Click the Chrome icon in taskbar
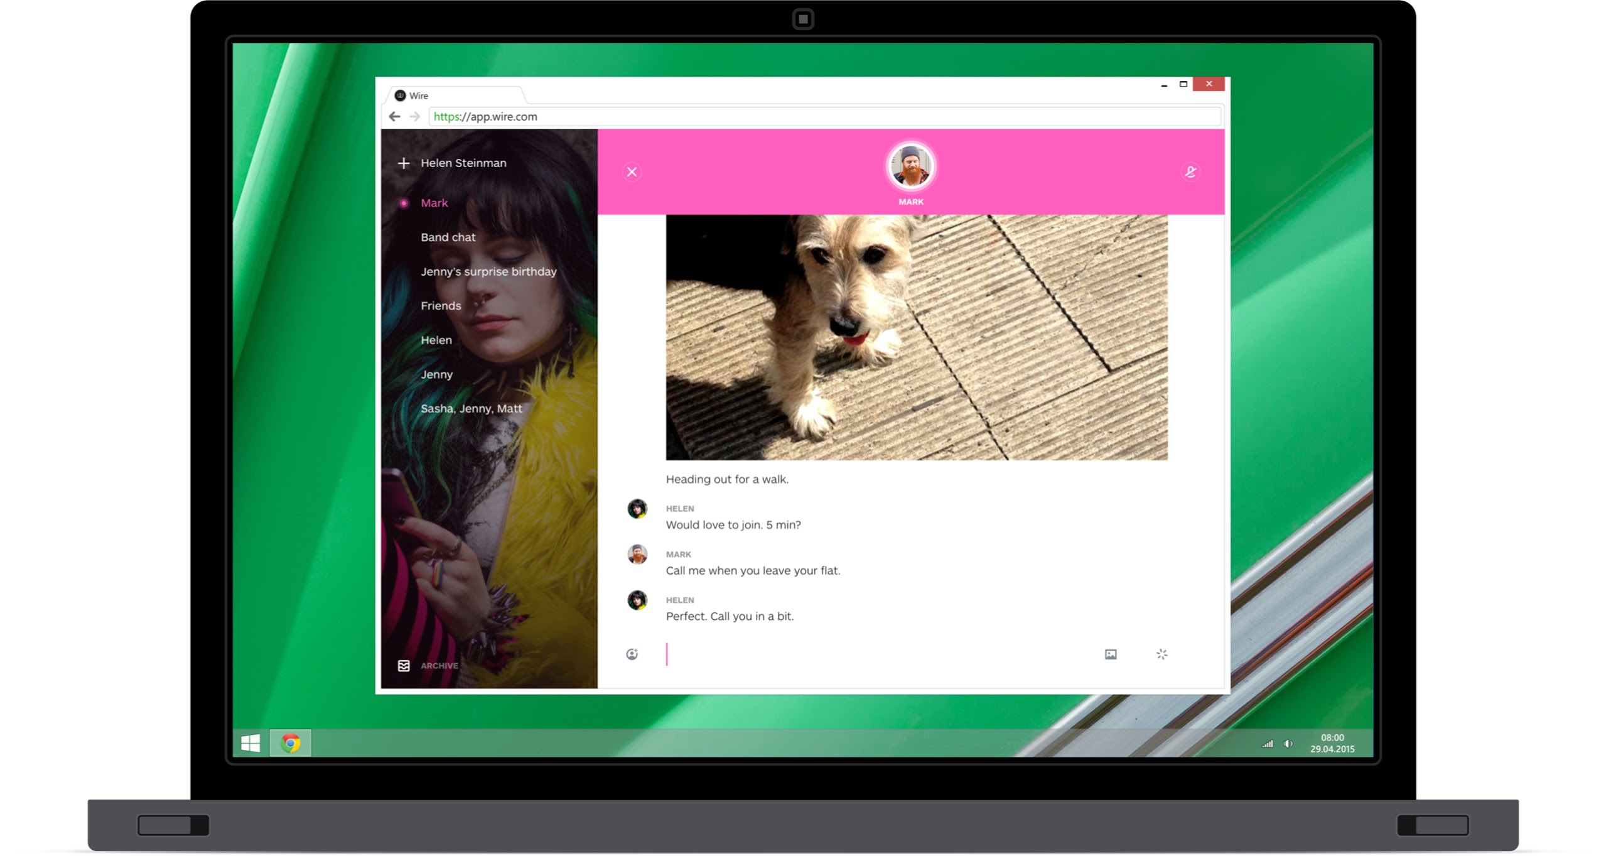1606x856 pixels. [290, 743]
